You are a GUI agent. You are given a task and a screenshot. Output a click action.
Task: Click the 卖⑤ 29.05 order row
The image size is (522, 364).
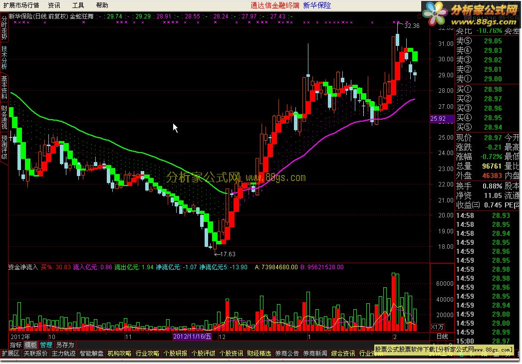pos(479,41)
